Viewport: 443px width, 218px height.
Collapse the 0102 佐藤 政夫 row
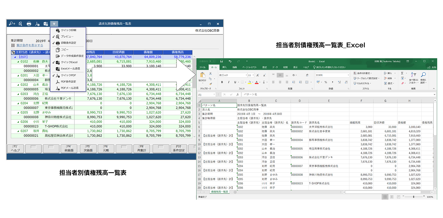[x=18, y=62]
